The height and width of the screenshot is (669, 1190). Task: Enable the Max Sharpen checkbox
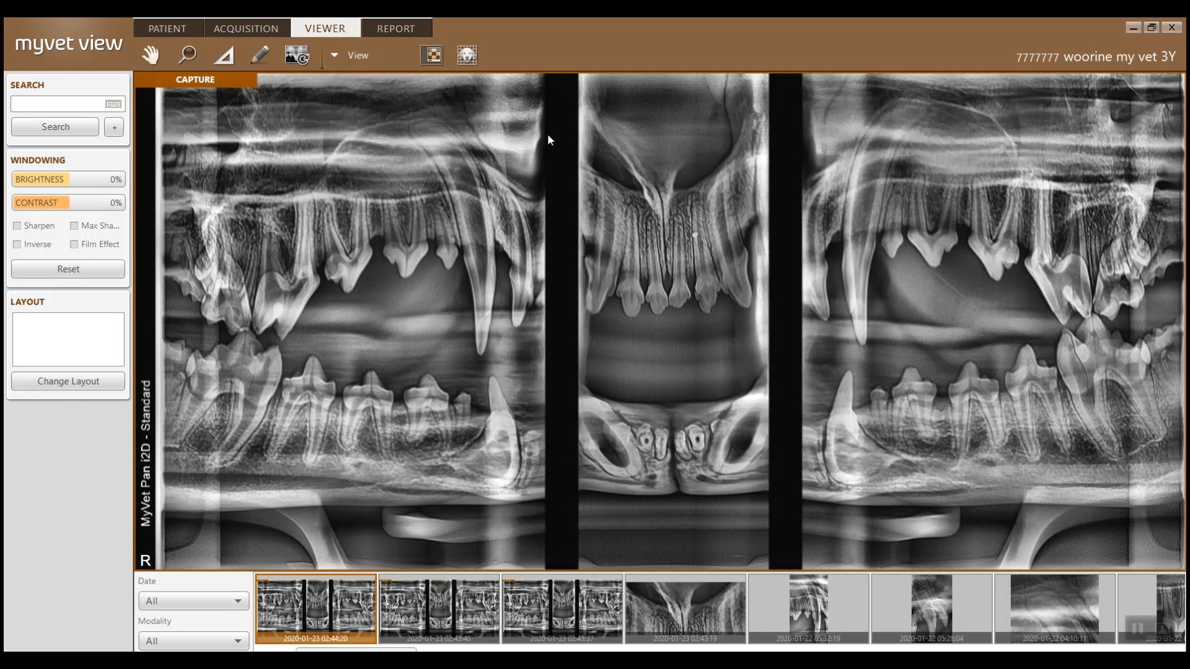(74, 225)
